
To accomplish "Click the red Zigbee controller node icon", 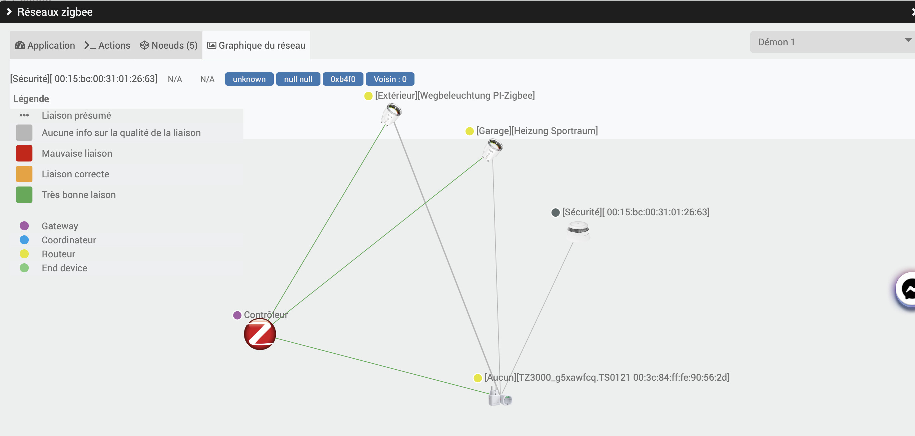I will (260, 334).
